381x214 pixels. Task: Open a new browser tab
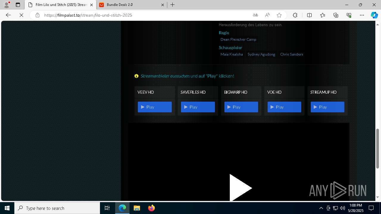173,5
